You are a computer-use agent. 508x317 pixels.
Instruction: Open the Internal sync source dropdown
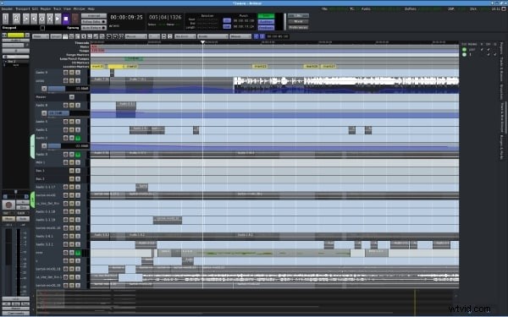coord(94,16)
